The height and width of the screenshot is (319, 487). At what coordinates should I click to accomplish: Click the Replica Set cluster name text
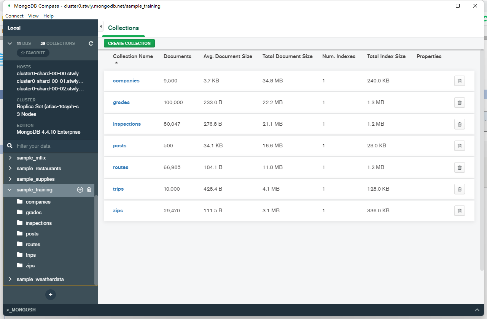click(x=50, y=107)
